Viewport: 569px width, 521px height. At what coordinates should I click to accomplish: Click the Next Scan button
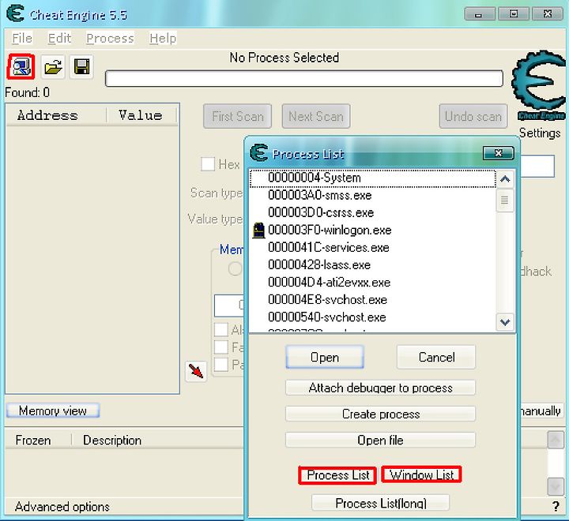pos(316,116)
